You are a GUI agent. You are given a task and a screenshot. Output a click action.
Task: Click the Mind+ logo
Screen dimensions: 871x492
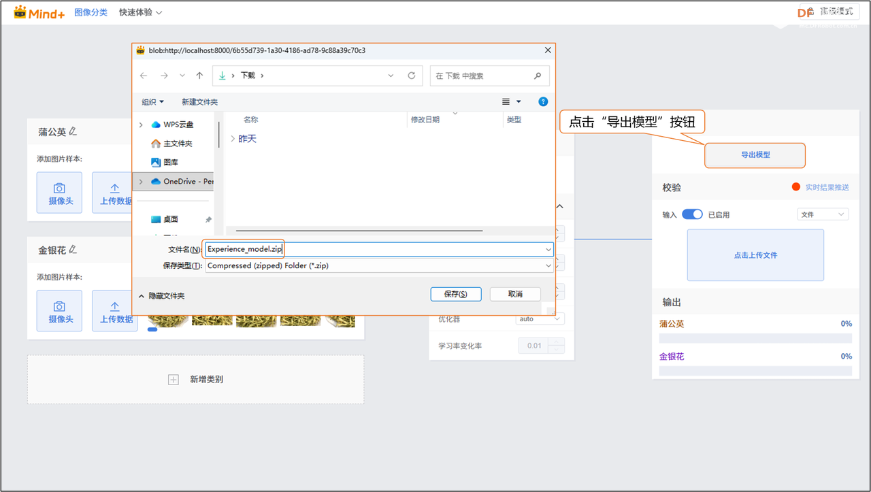(37, 12)
